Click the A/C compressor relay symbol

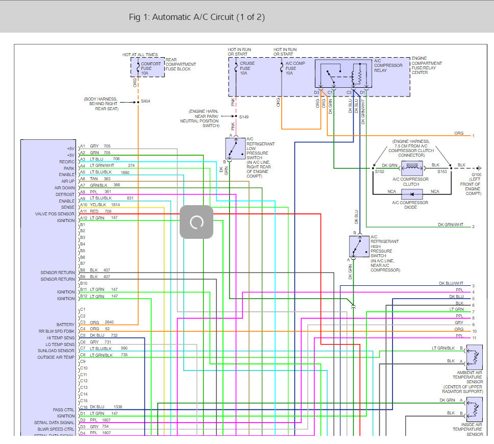[343, 73]
